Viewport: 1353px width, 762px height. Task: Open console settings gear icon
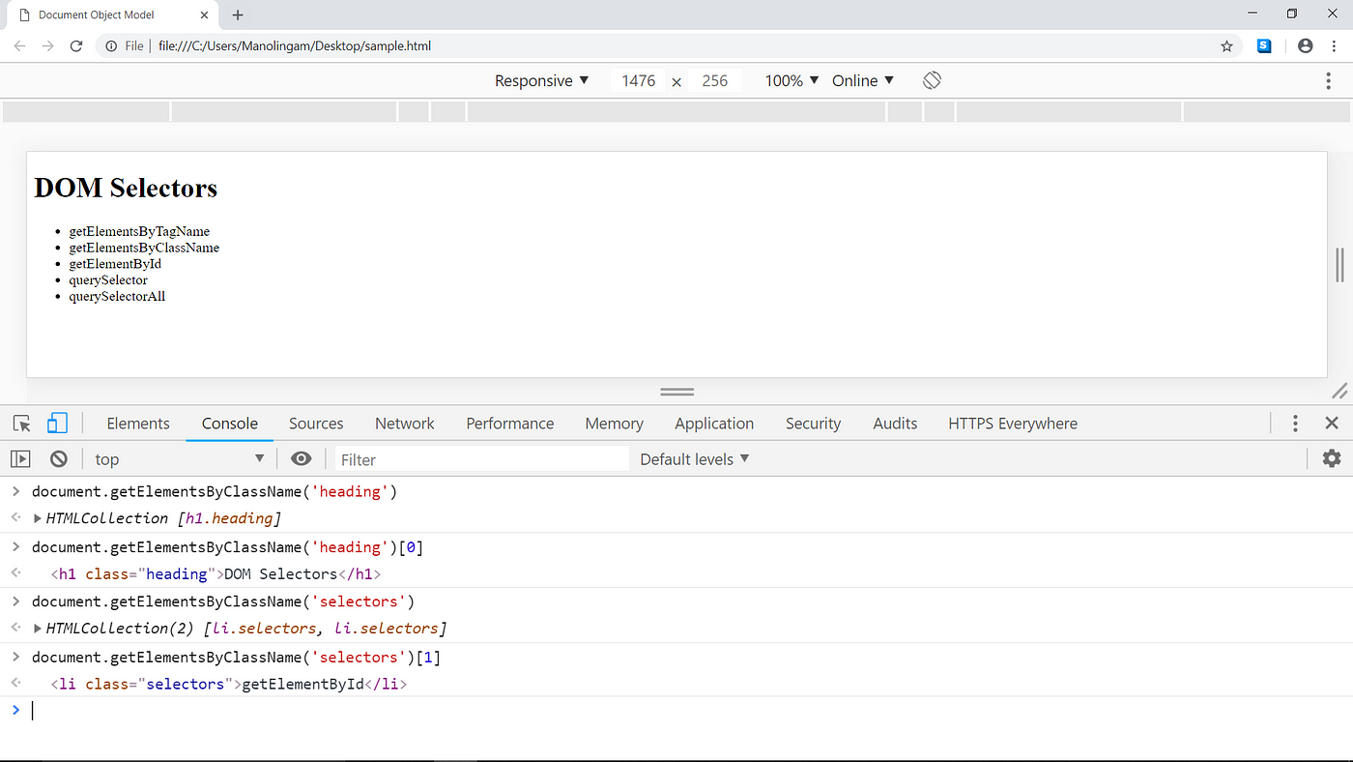pos(1332,458)
